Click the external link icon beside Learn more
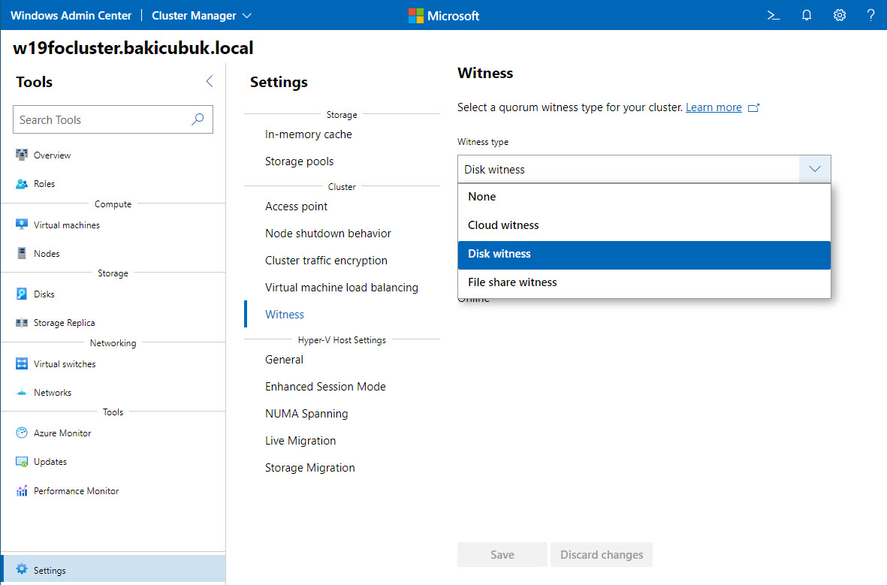Viewport: 887px width, 585px height. 753,107
